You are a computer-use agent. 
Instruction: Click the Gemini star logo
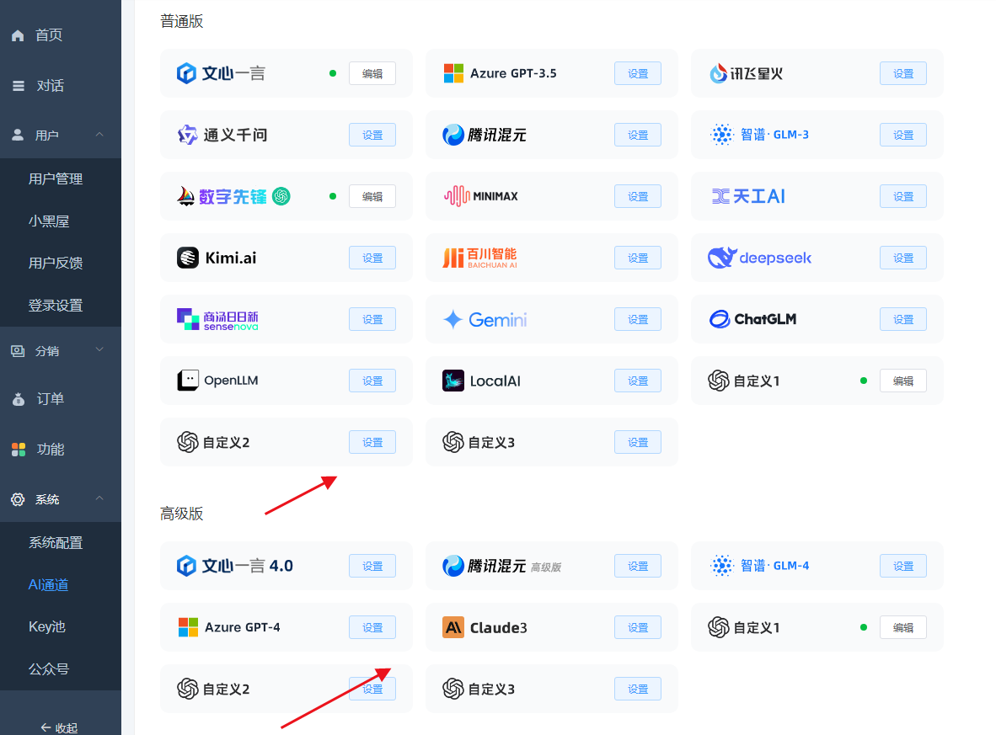[x=452, y=319]
